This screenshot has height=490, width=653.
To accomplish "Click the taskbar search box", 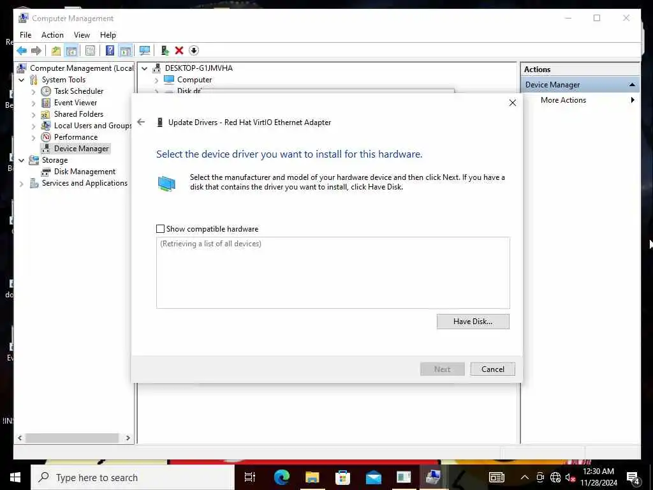I will [133, 477].
